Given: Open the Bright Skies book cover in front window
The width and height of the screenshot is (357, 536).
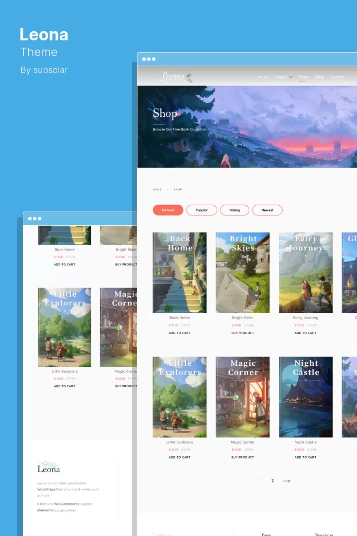Looking at the screenshot, I should tap(243, 272).
